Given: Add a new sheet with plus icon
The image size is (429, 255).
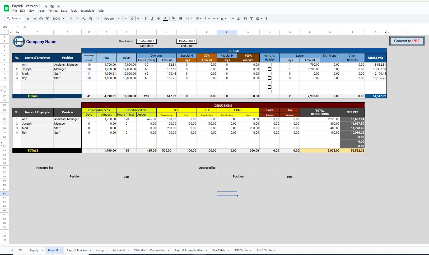Looking at the screenshot, I should tap(12, 250).
